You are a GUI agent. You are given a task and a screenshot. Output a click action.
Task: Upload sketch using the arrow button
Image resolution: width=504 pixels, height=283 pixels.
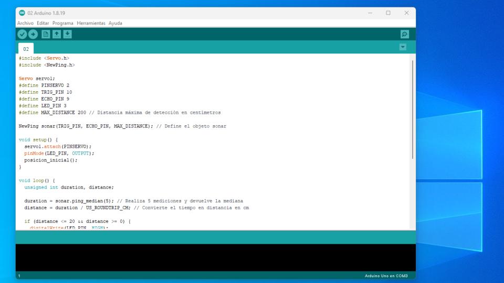point(33,34)
